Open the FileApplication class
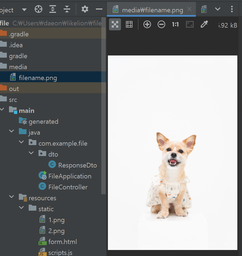The height and width of the screenshot is (256, 242). pyautogui.click(x=70, y=176)
